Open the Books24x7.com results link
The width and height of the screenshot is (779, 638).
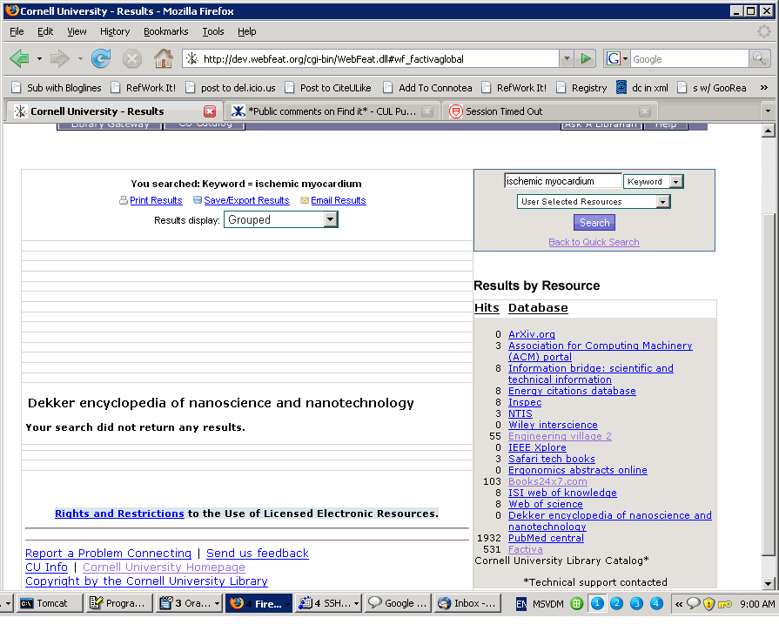(x=547, y=481)
